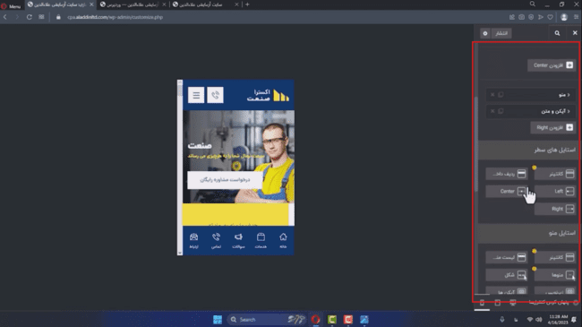The image size is (582, 327).
Task: Click the address bar URL
Action: tap(116, 17)
